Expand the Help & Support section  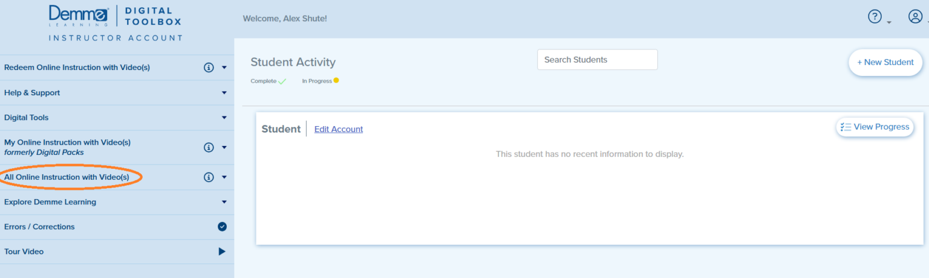click(x=224, y=93)
